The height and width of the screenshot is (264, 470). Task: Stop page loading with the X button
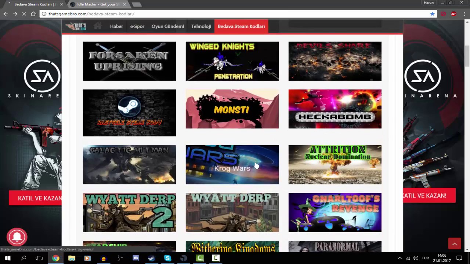coord(24,14)
